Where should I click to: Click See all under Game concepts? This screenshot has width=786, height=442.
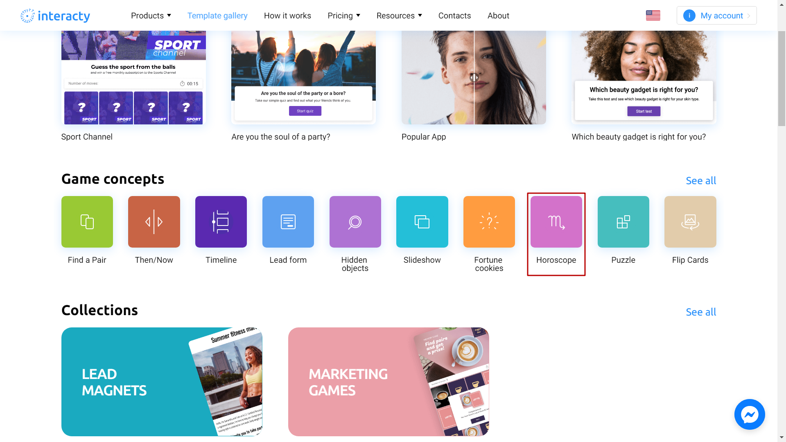pos(701,180)
